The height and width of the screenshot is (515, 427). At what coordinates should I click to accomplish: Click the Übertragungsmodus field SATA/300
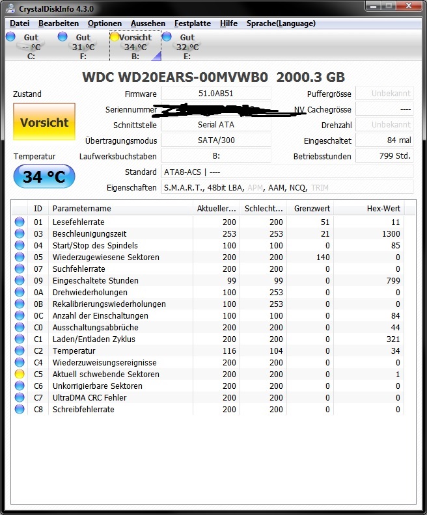[x=216, y=140]
